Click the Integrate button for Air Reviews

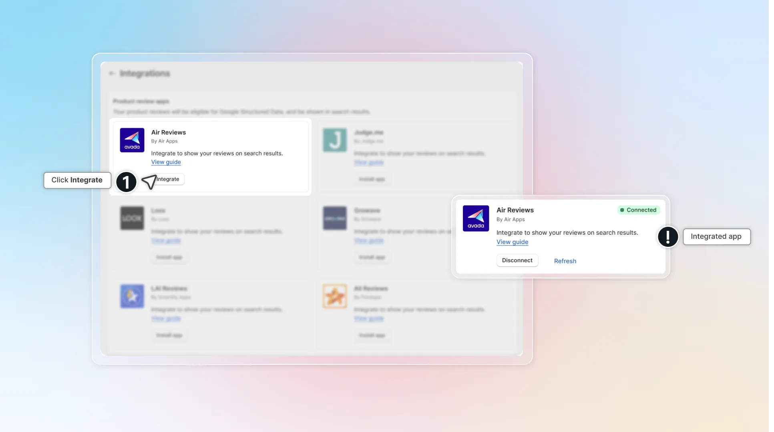pos(168,179)
